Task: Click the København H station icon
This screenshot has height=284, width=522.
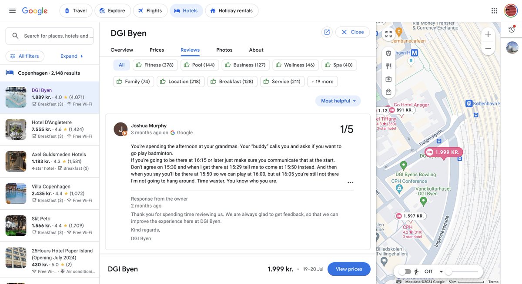Action: click(x=469, y=103)
